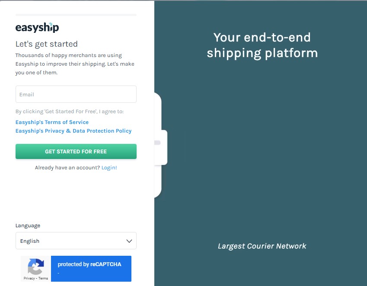Click the reCAPTCHA Terms link
Screen dimensions: 367x286
pyautogui.click(x=43, y=278)
